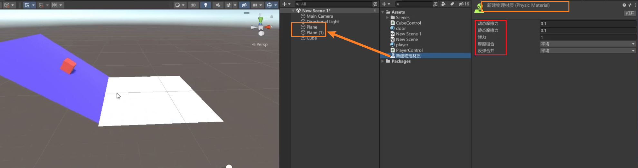
Task: Click the tool handle position cube icon
Action: [7, 5]
